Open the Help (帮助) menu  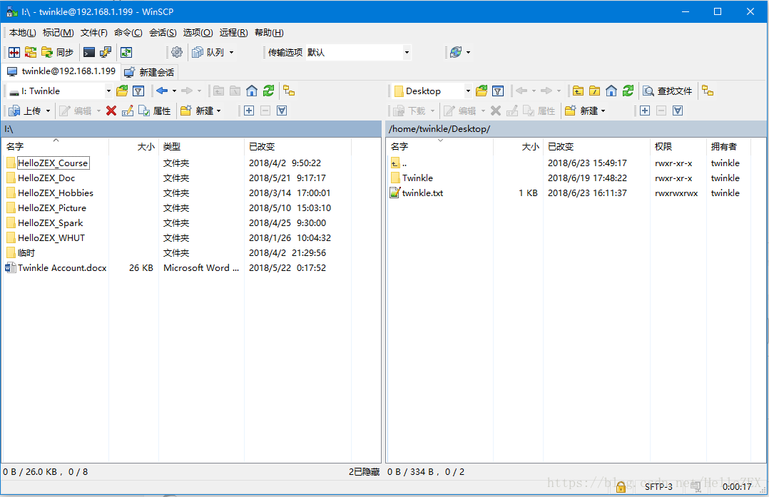click(x=269, y=33)
